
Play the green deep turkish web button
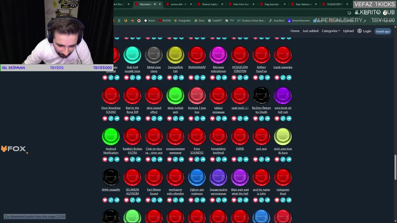tap(176, 95)
